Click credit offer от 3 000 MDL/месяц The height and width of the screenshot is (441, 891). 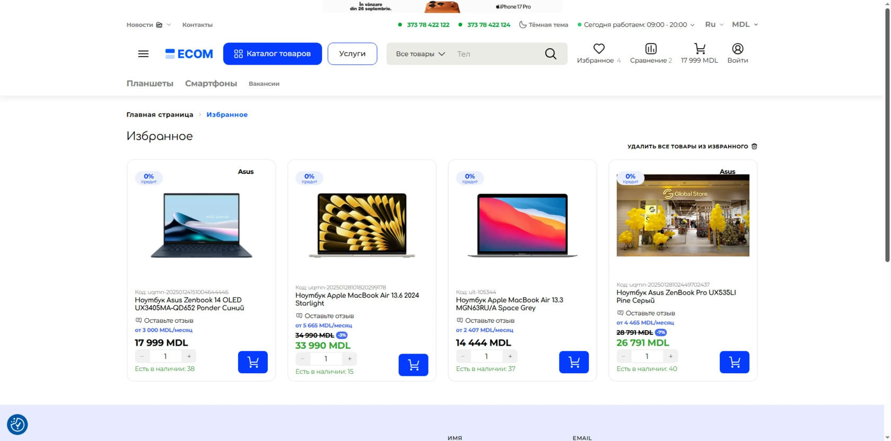tap(163, 330)
